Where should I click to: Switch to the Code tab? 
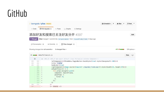pos(34,29)
